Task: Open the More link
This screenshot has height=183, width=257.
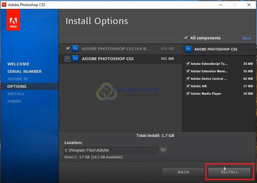Action: [x=246, y=38]
